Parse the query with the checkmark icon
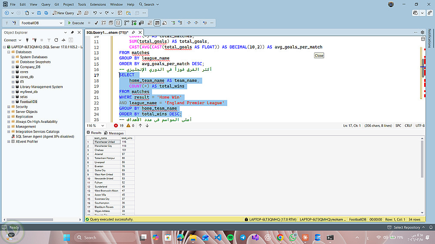 pyautogui.click(x=96, y=23)
